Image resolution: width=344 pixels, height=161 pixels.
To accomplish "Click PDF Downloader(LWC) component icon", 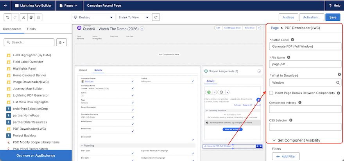I will pos(9,129).
